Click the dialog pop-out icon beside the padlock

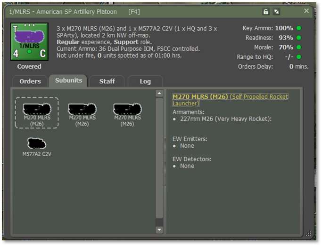coord(277,11)
